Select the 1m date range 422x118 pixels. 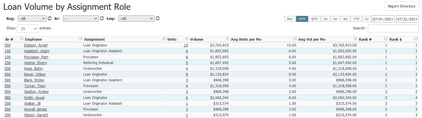pyautogui.click(x=325, y=19)
